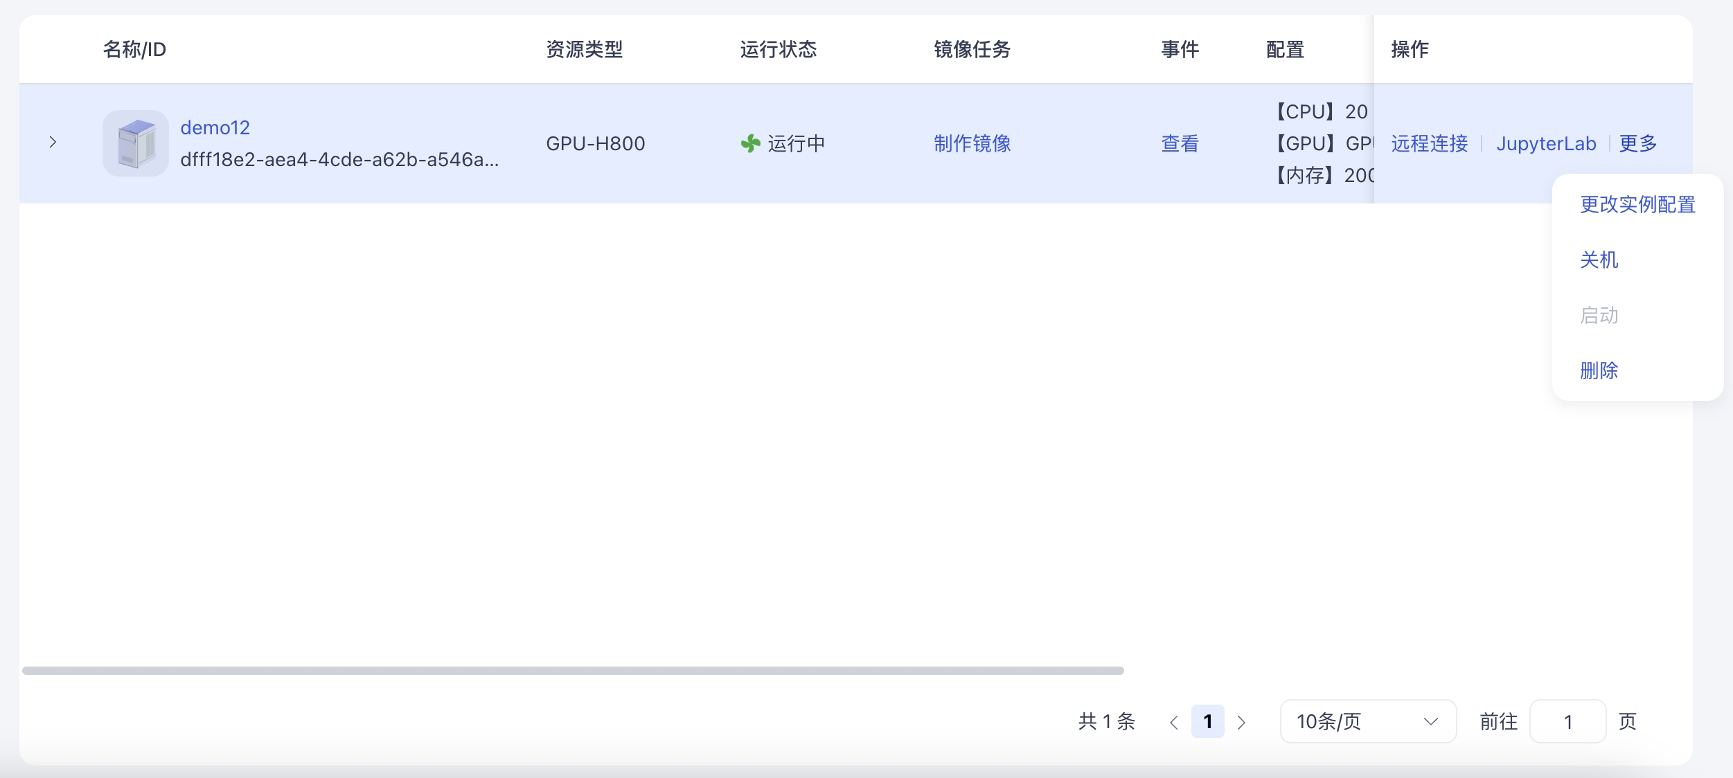Select 删除 from the dropdown menu
The image size is (1733, 778).
click(x=1599, y=370)
